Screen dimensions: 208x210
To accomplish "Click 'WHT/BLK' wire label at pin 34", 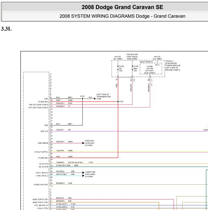I will 60,171.
